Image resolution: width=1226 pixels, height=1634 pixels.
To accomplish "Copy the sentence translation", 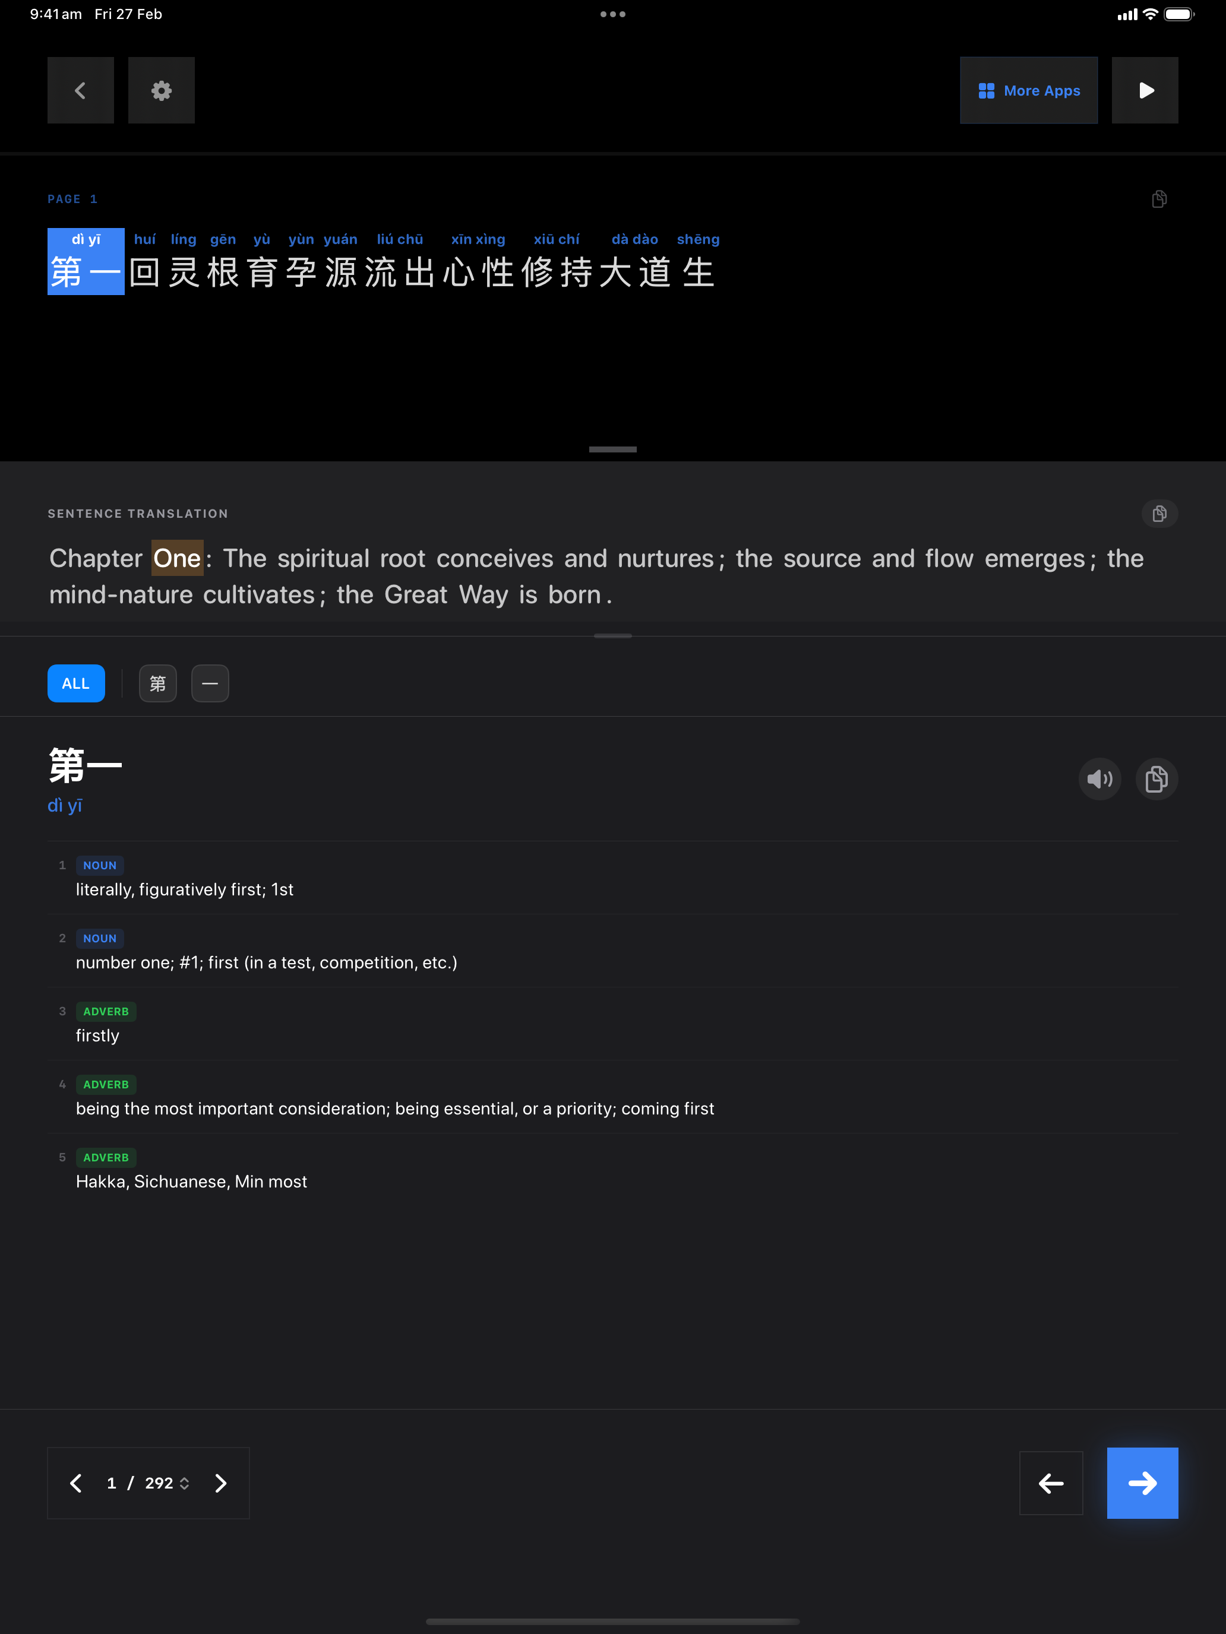I will coord(1159,514).
